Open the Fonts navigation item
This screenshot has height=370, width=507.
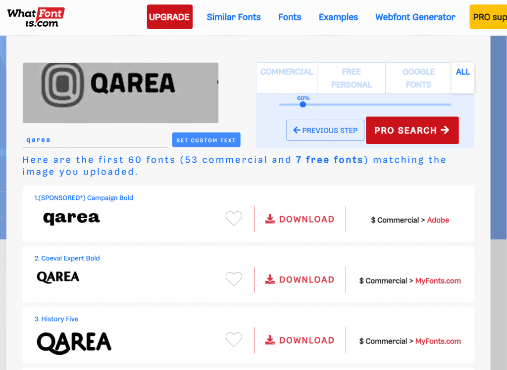pyautogui.click(x=290, y=17)
